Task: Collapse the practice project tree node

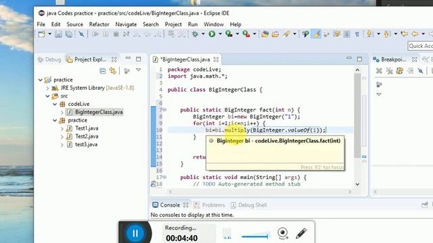Action: click(41, 80)
